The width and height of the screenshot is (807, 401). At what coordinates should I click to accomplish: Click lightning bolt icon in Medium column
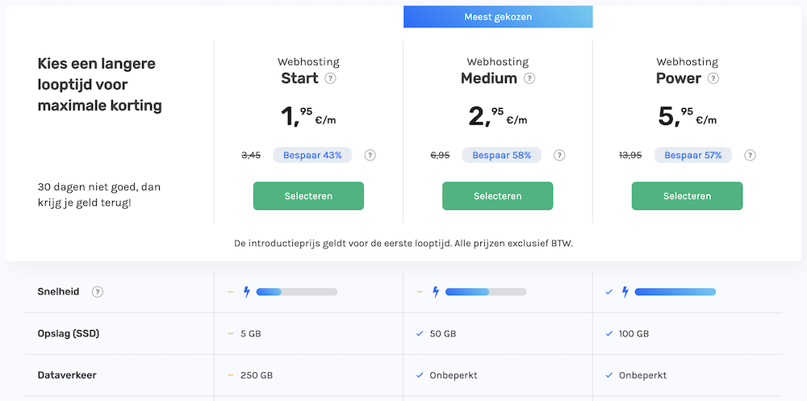[436, 292]
